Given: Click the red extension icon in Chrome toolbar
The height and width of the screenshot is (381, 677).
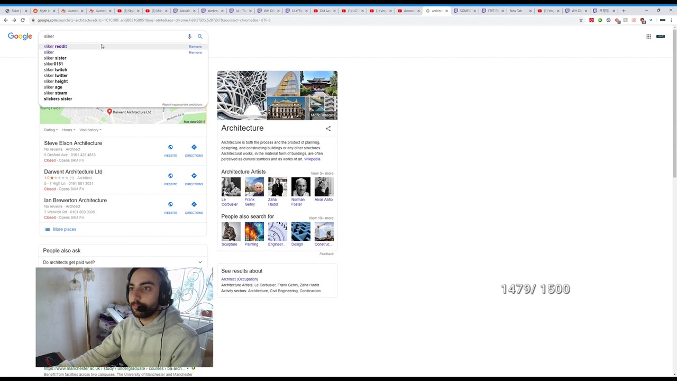Looking at the screenshot, I should [591, 20].
